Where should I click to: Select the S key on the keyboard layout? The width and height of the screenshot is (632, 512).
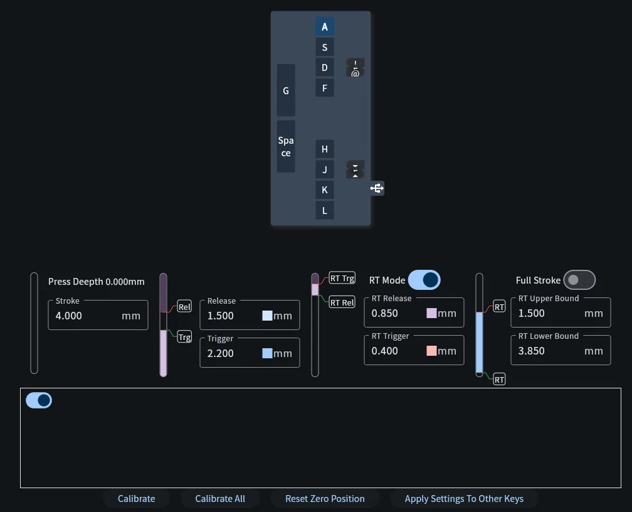tap(325, 47)
